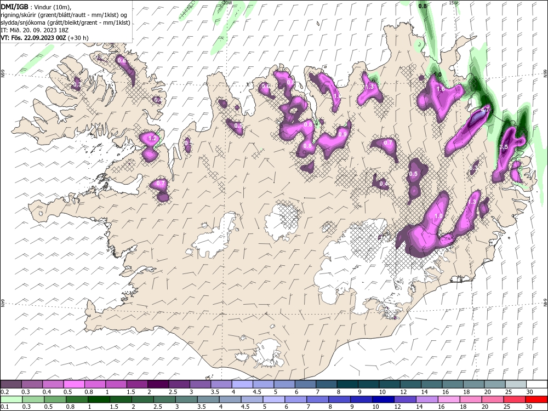
Task: Click the 0.1 label in the lower legend row
Action: click(x=4, y=407)
